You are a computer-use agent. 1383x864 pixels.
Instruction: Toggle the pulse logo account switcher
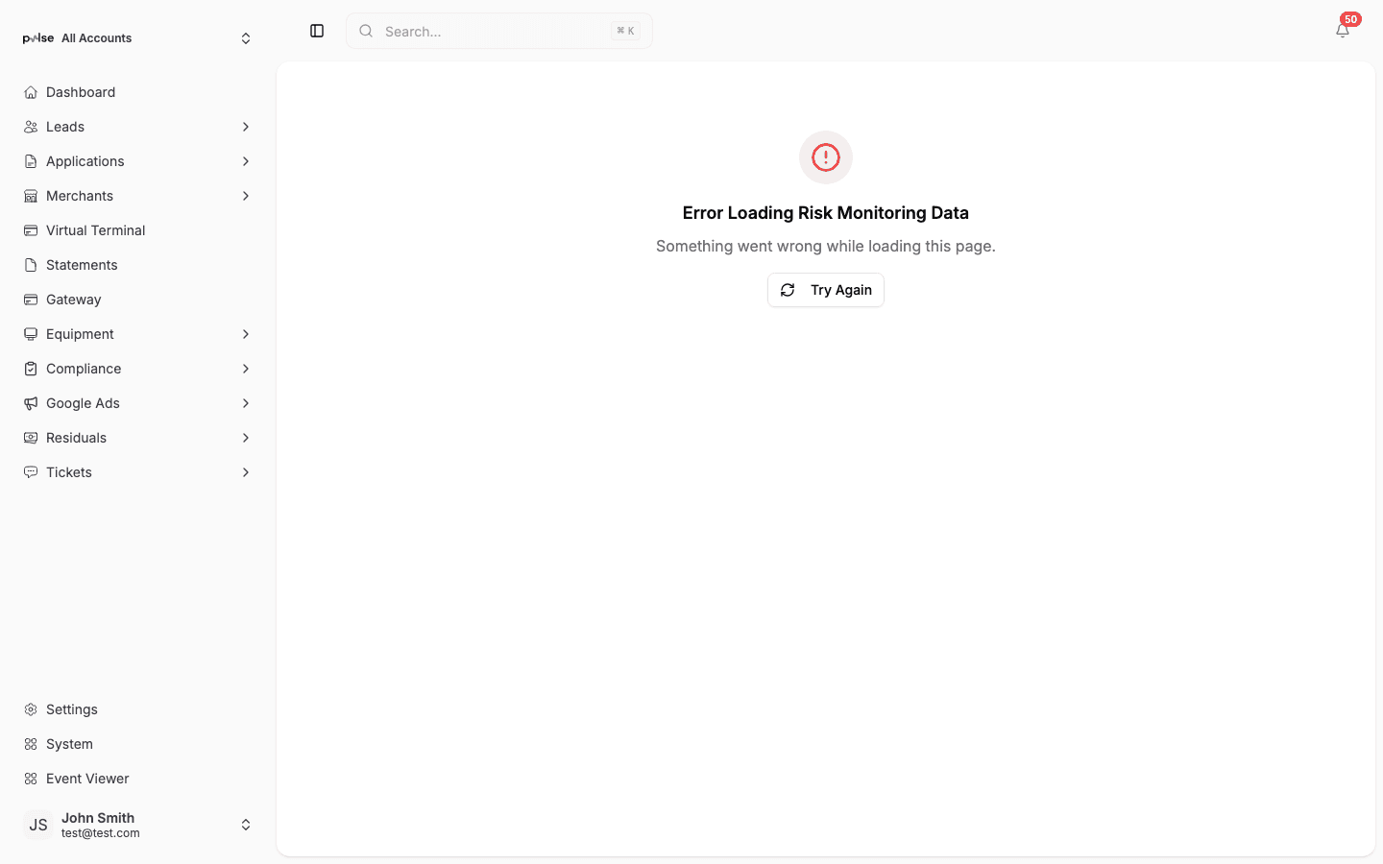[36, 37]
